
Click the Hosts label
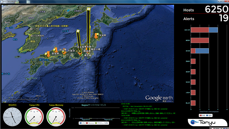click(x=189, y=10)
